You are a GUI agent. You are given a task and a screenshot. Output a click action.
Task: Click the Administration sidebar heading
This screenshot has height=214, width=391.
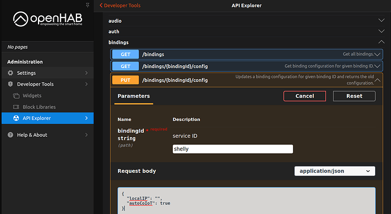(25, 62)
